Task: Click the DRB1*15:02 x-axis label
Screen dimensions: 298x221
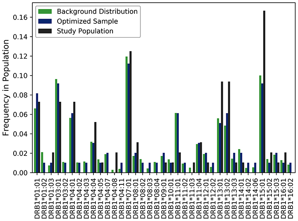Action: 269,198
